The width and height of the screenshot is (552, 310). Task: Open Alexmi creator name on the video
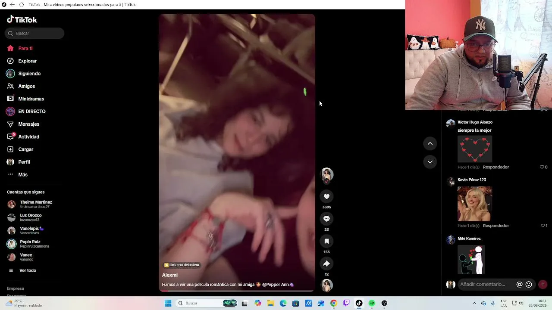pos(170,275)
